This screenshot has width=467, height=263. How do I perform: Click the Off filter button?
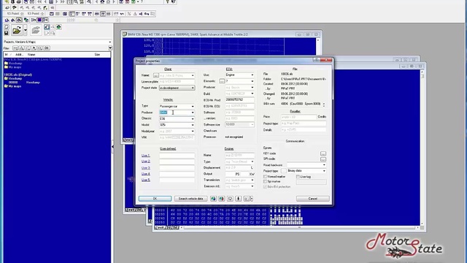point(47,48)
